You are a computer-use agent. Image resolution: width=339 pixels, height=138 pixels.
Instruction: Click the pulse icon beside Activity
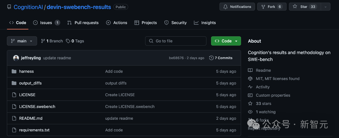tap(250, 87)
